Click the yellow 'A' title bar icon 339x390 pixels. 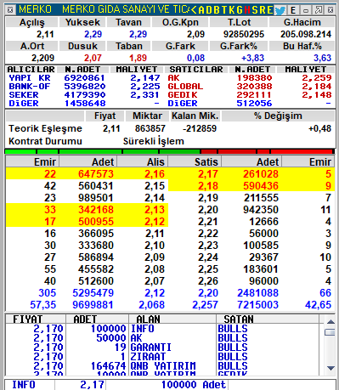point(201,10)
